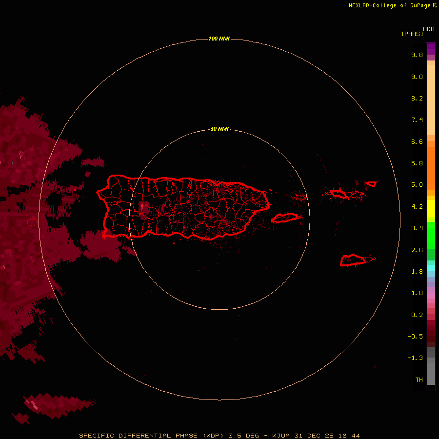Click the 3.4 scale value
The image size is (439, 439).
[x=417, y=228]
